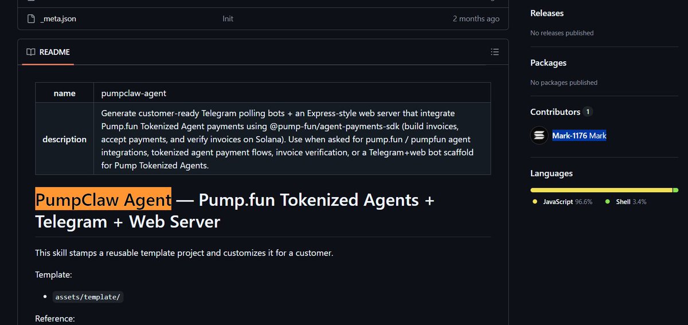This screenshot has width=688, height=325.
Task: Open the Mark-1176 Mark profile link
Action: coord(579,136)
